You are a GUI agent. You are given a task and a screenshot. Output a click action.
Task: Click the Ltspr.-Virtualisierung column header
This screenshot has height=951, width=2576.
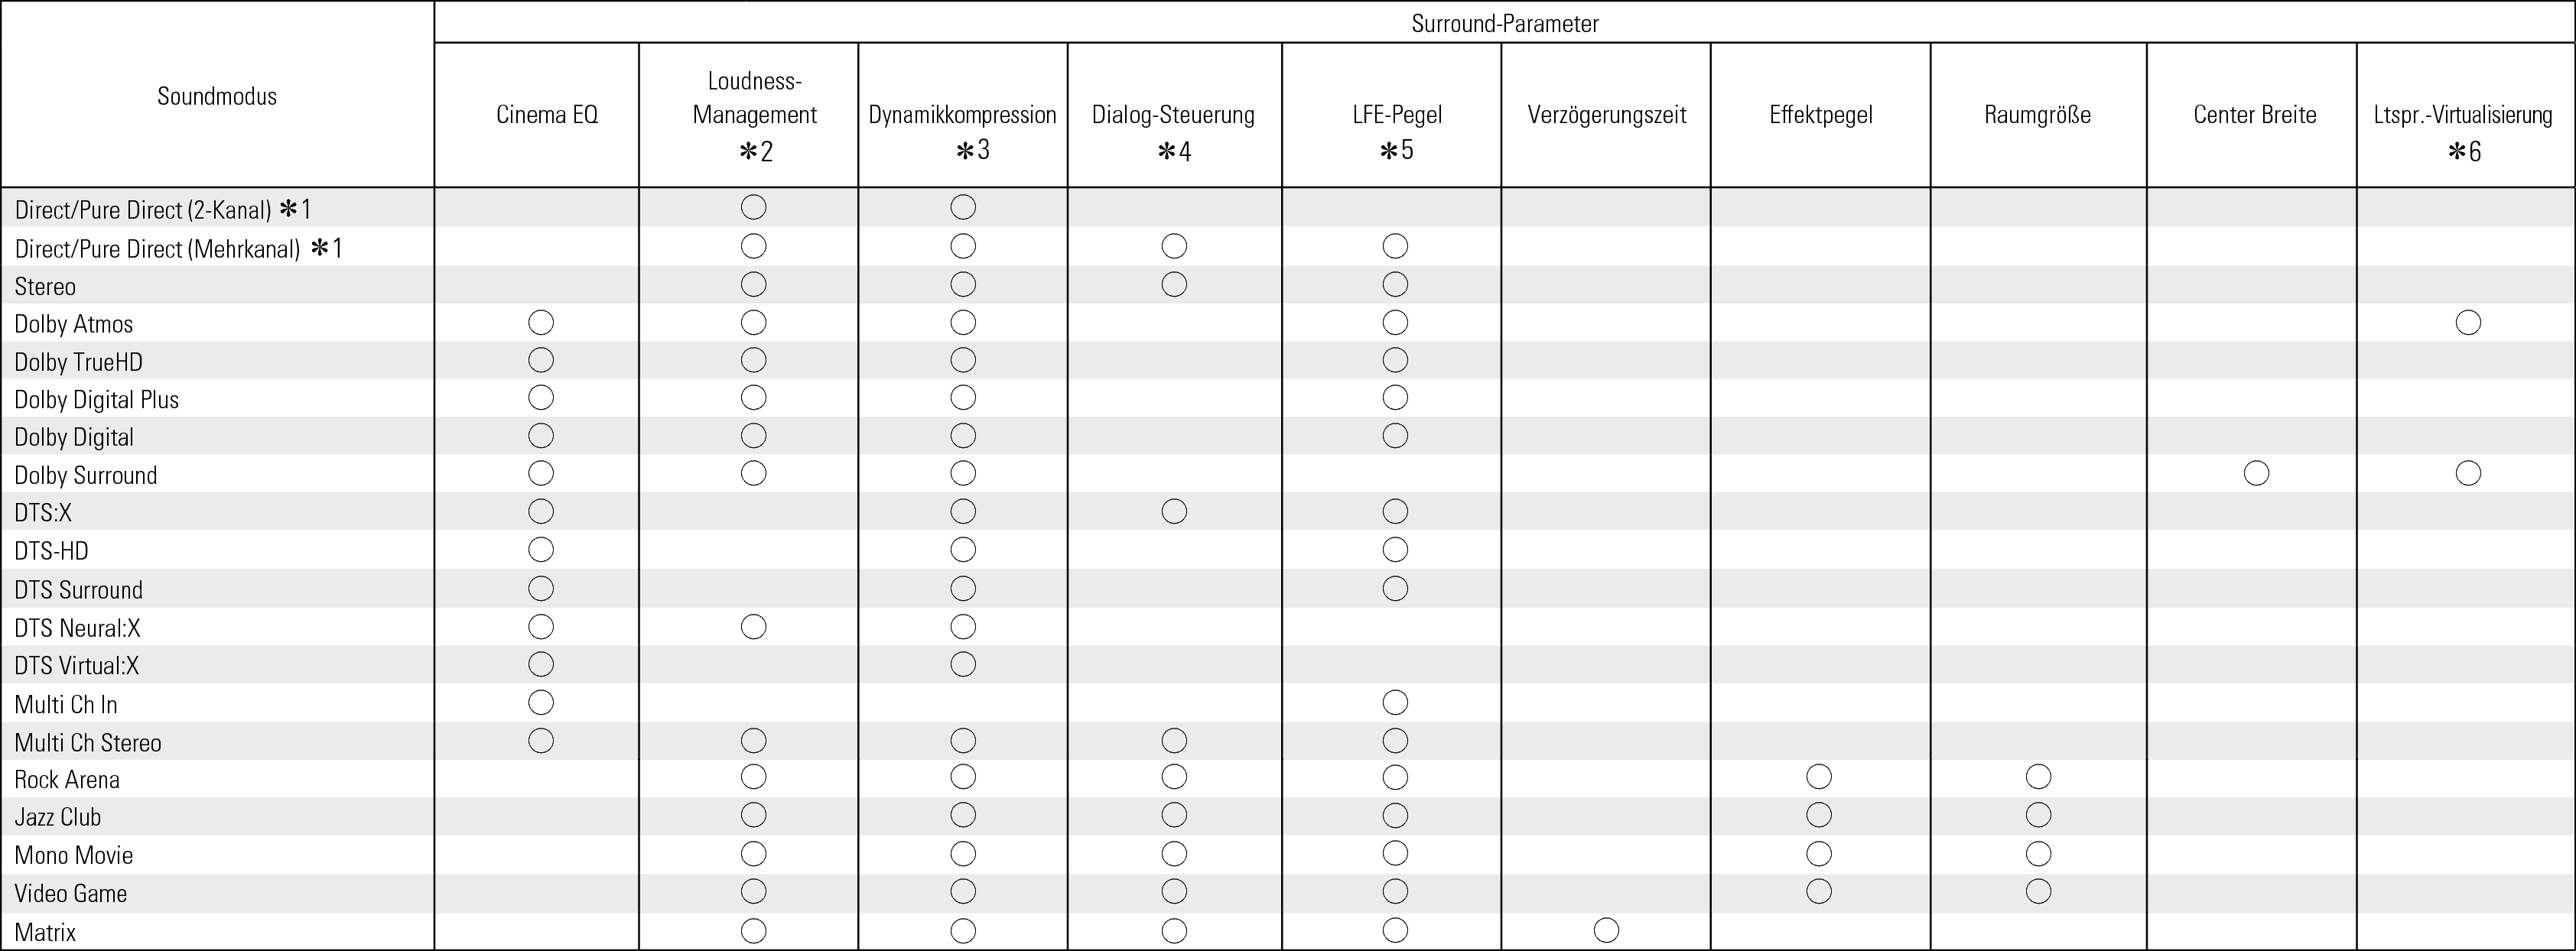(2464, 115)
